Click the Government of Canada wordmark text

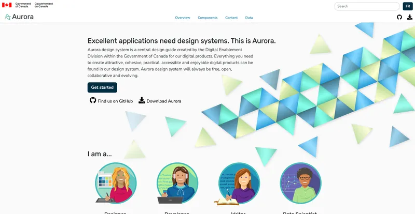23,5
